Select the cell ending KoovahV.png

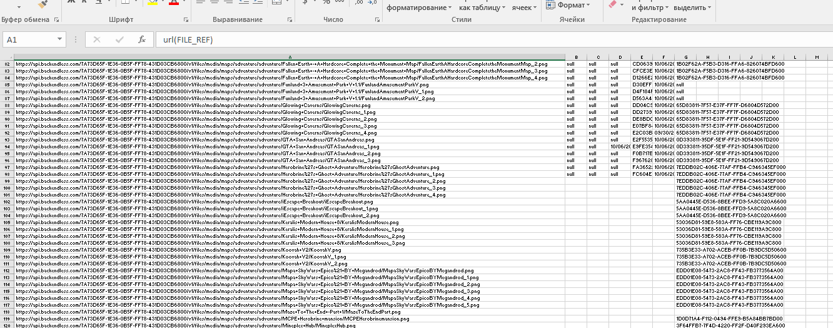pos(290,250)
